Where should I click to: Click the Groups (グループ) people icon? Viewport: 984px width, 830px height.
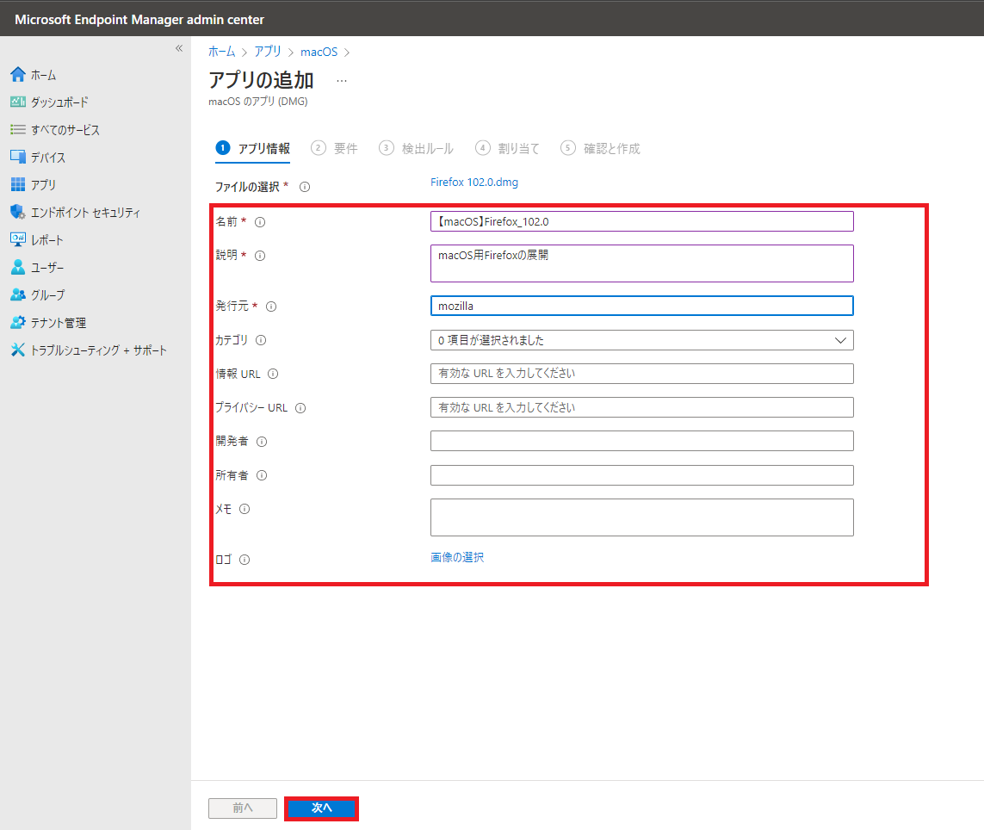18,294
